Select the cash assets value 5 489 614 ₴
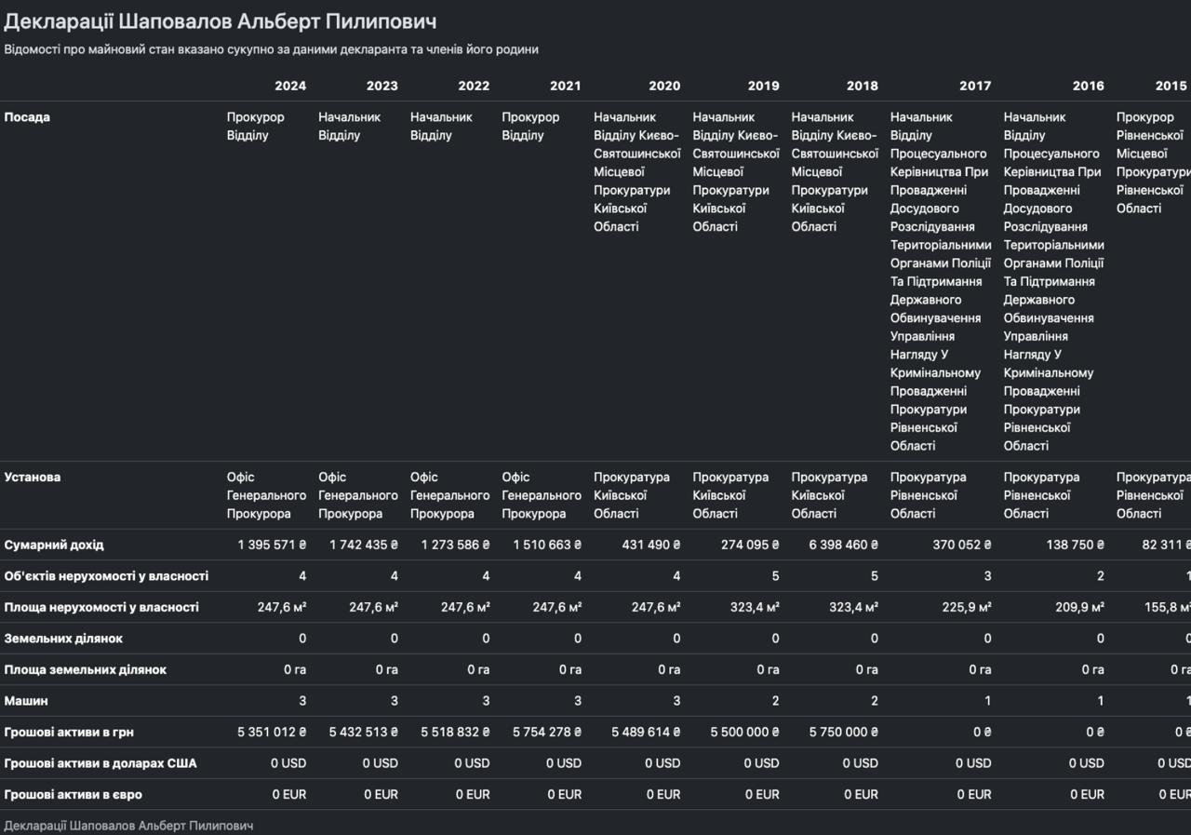Image resolution: width=1191 pixels, height=835 pixels. (646, 732)
